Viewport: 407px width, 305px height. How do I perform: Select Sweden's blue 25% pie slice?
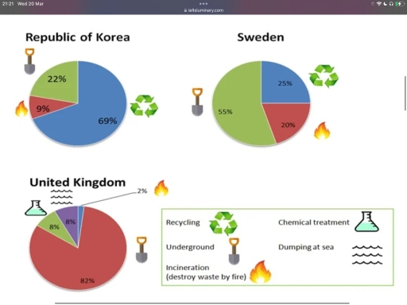282,85
